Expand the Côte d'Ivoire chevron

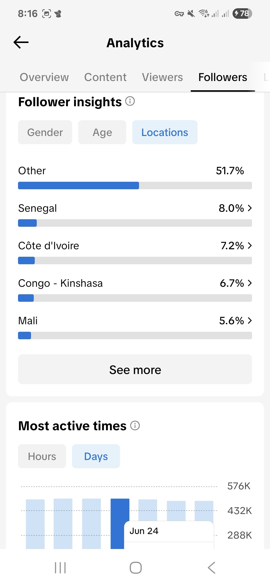249,245
